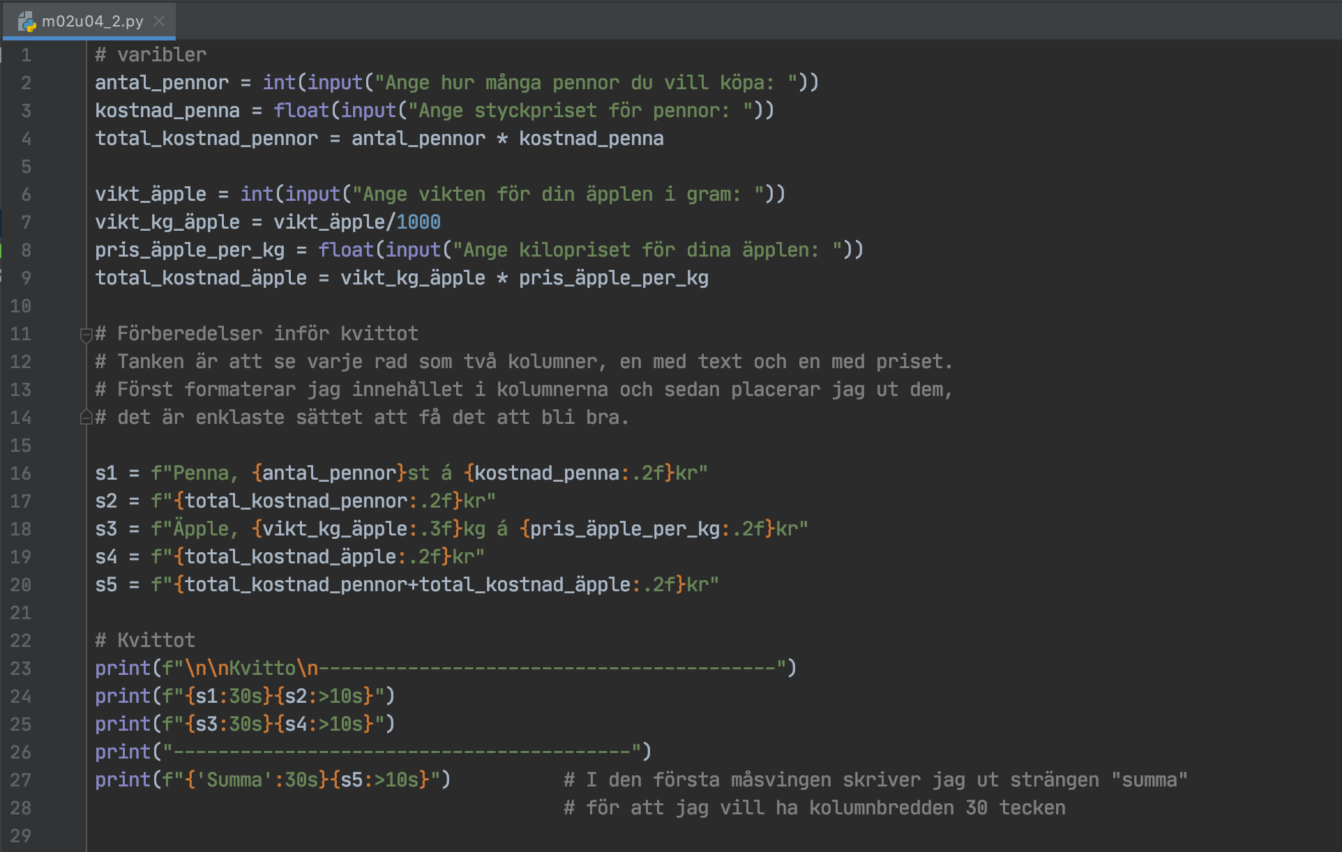Click the comment about kolumnbredden 30 tecken
The height and width of the screenshot is (852, 1342).
tap(815, 808)
